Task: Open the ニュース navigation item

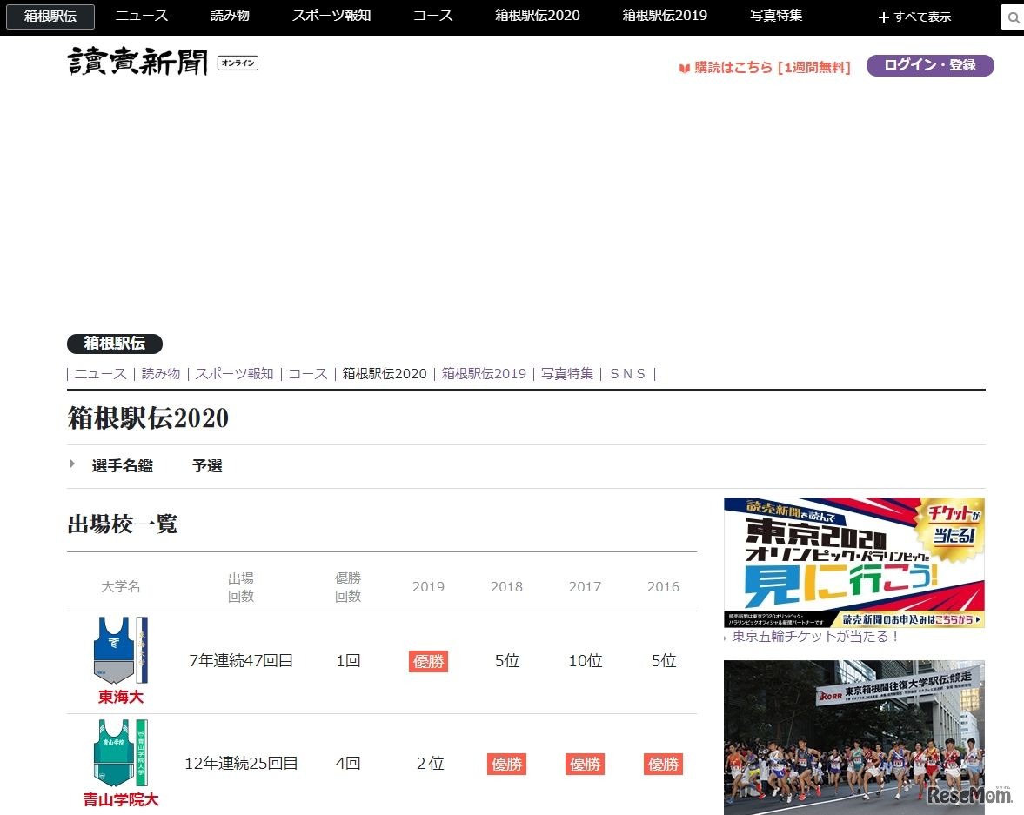Action: pyautogui.click(x=141, y=16)
